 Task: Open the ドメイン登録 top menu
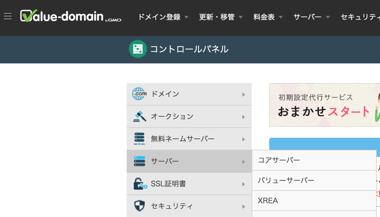[159, 17]
